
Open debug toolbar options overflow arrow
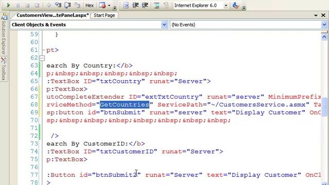tap(115, 8)
